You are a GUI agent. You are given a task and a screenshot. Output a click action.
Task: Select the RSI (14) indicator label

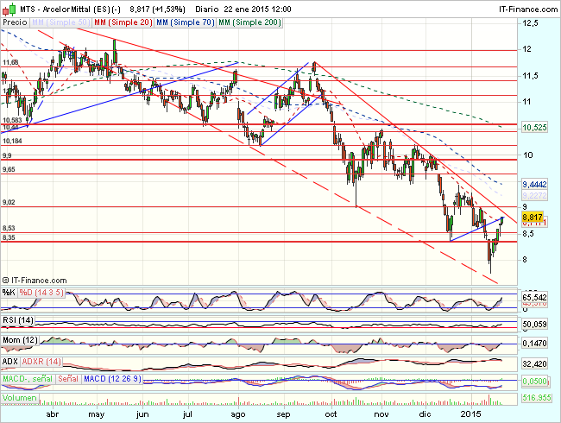(x=18, y=320)
